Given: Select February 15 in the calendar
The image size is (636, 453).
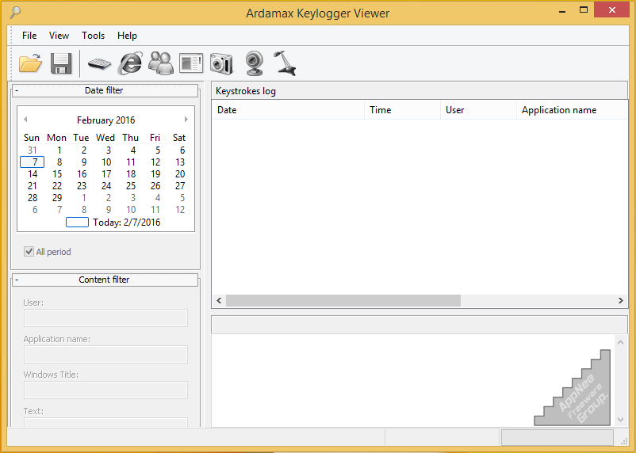Looking at the screenshot, I should click(x=57, y=174).
